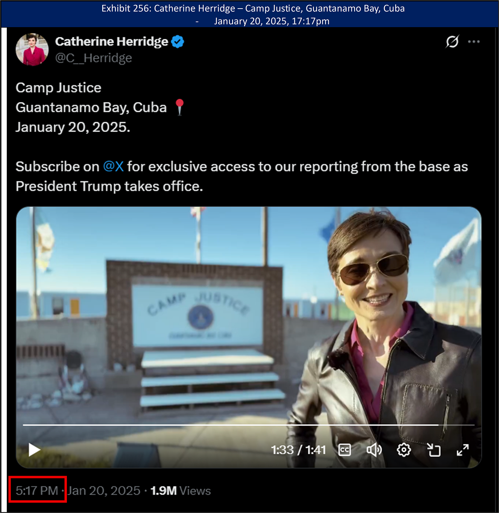
Task: Click the "Guantanamo Bay, Cuba" text line
Action: point(91,108)
